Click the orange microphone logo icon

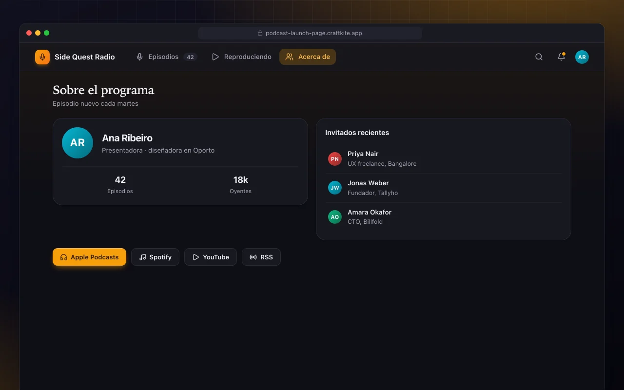pos(42,57)
